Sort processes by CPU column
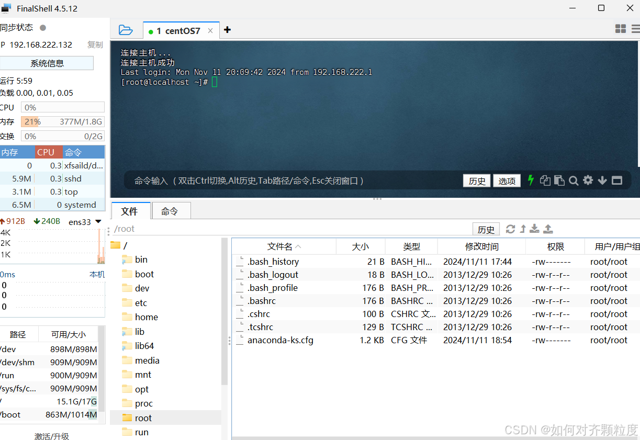Image resolution: width=640 pixels, height=440 pixels. [49, 152]
